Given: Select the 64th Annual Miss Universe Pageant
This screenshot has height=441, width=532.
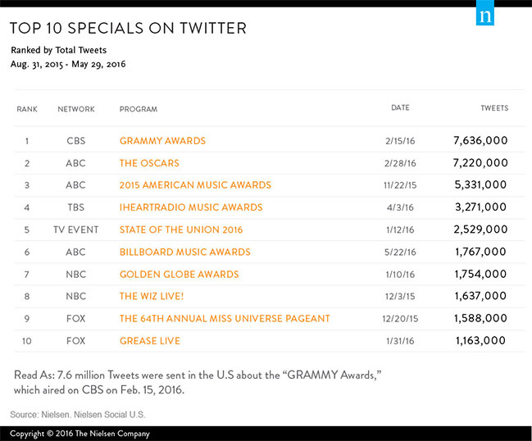Looking at the screenshot, I should point(225,318).
